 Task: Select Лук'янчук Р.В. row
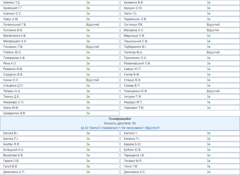[180, 25]
